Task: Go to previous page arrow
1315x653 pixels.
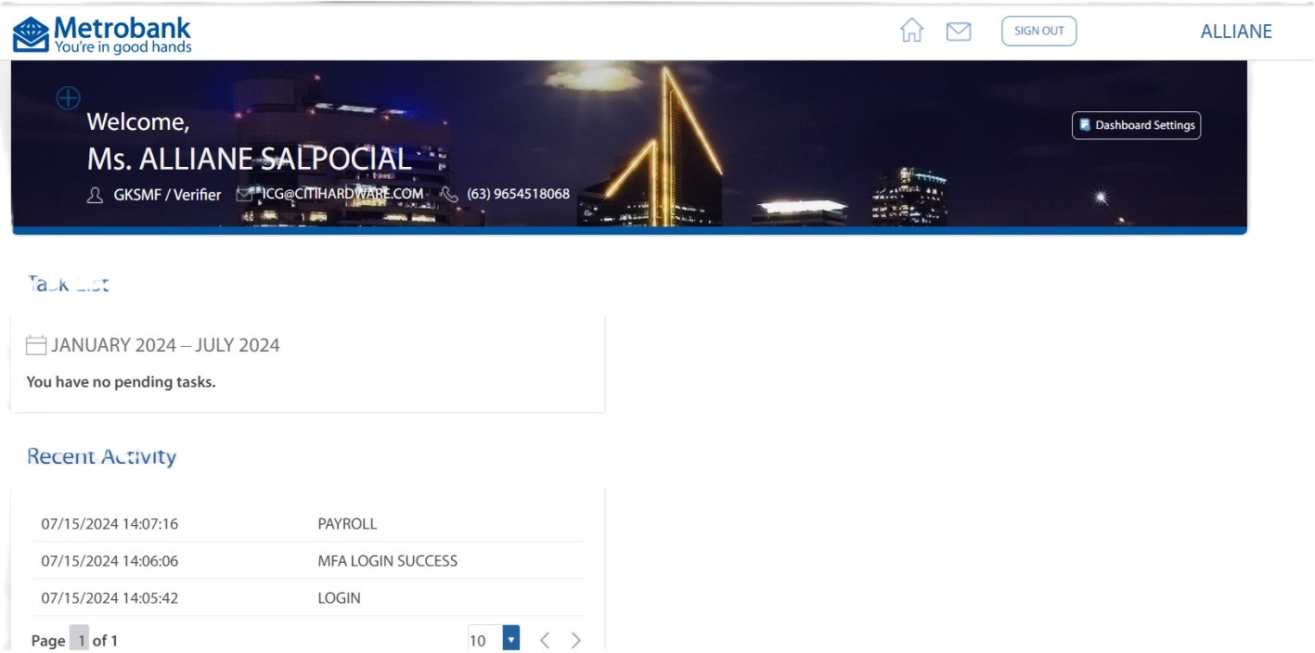Action: coord(545,640)
